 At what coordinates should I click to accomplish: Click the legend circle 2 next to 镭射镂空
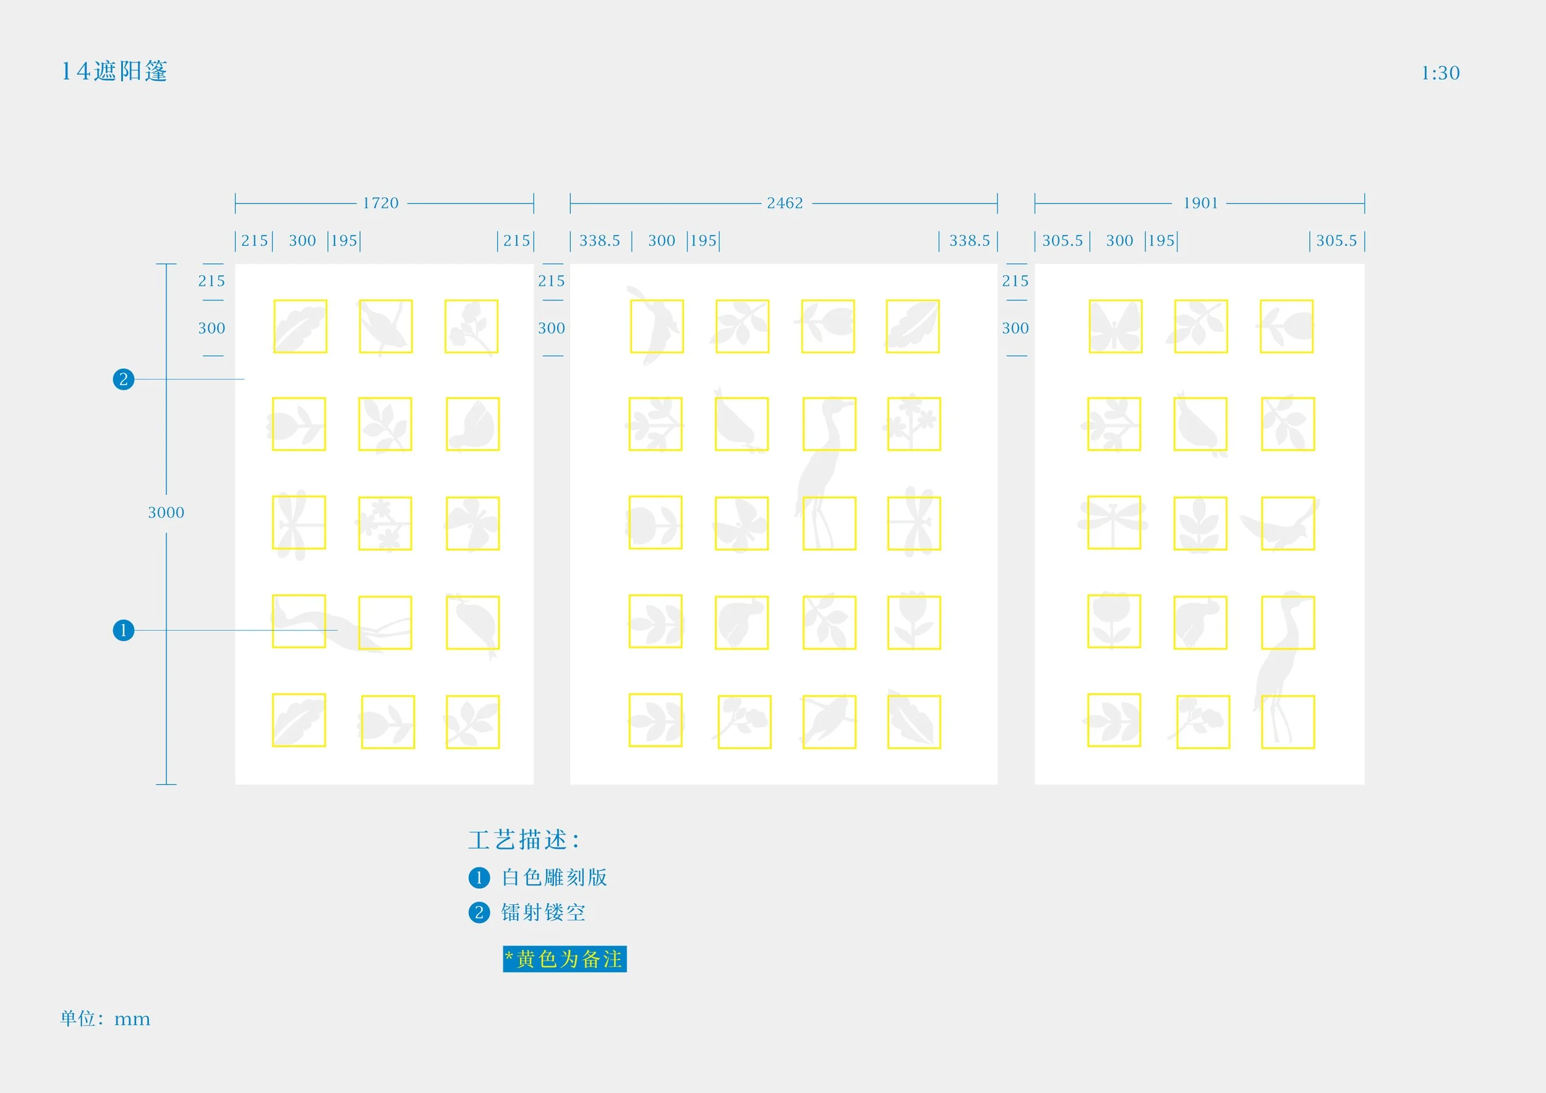(479, 912)
